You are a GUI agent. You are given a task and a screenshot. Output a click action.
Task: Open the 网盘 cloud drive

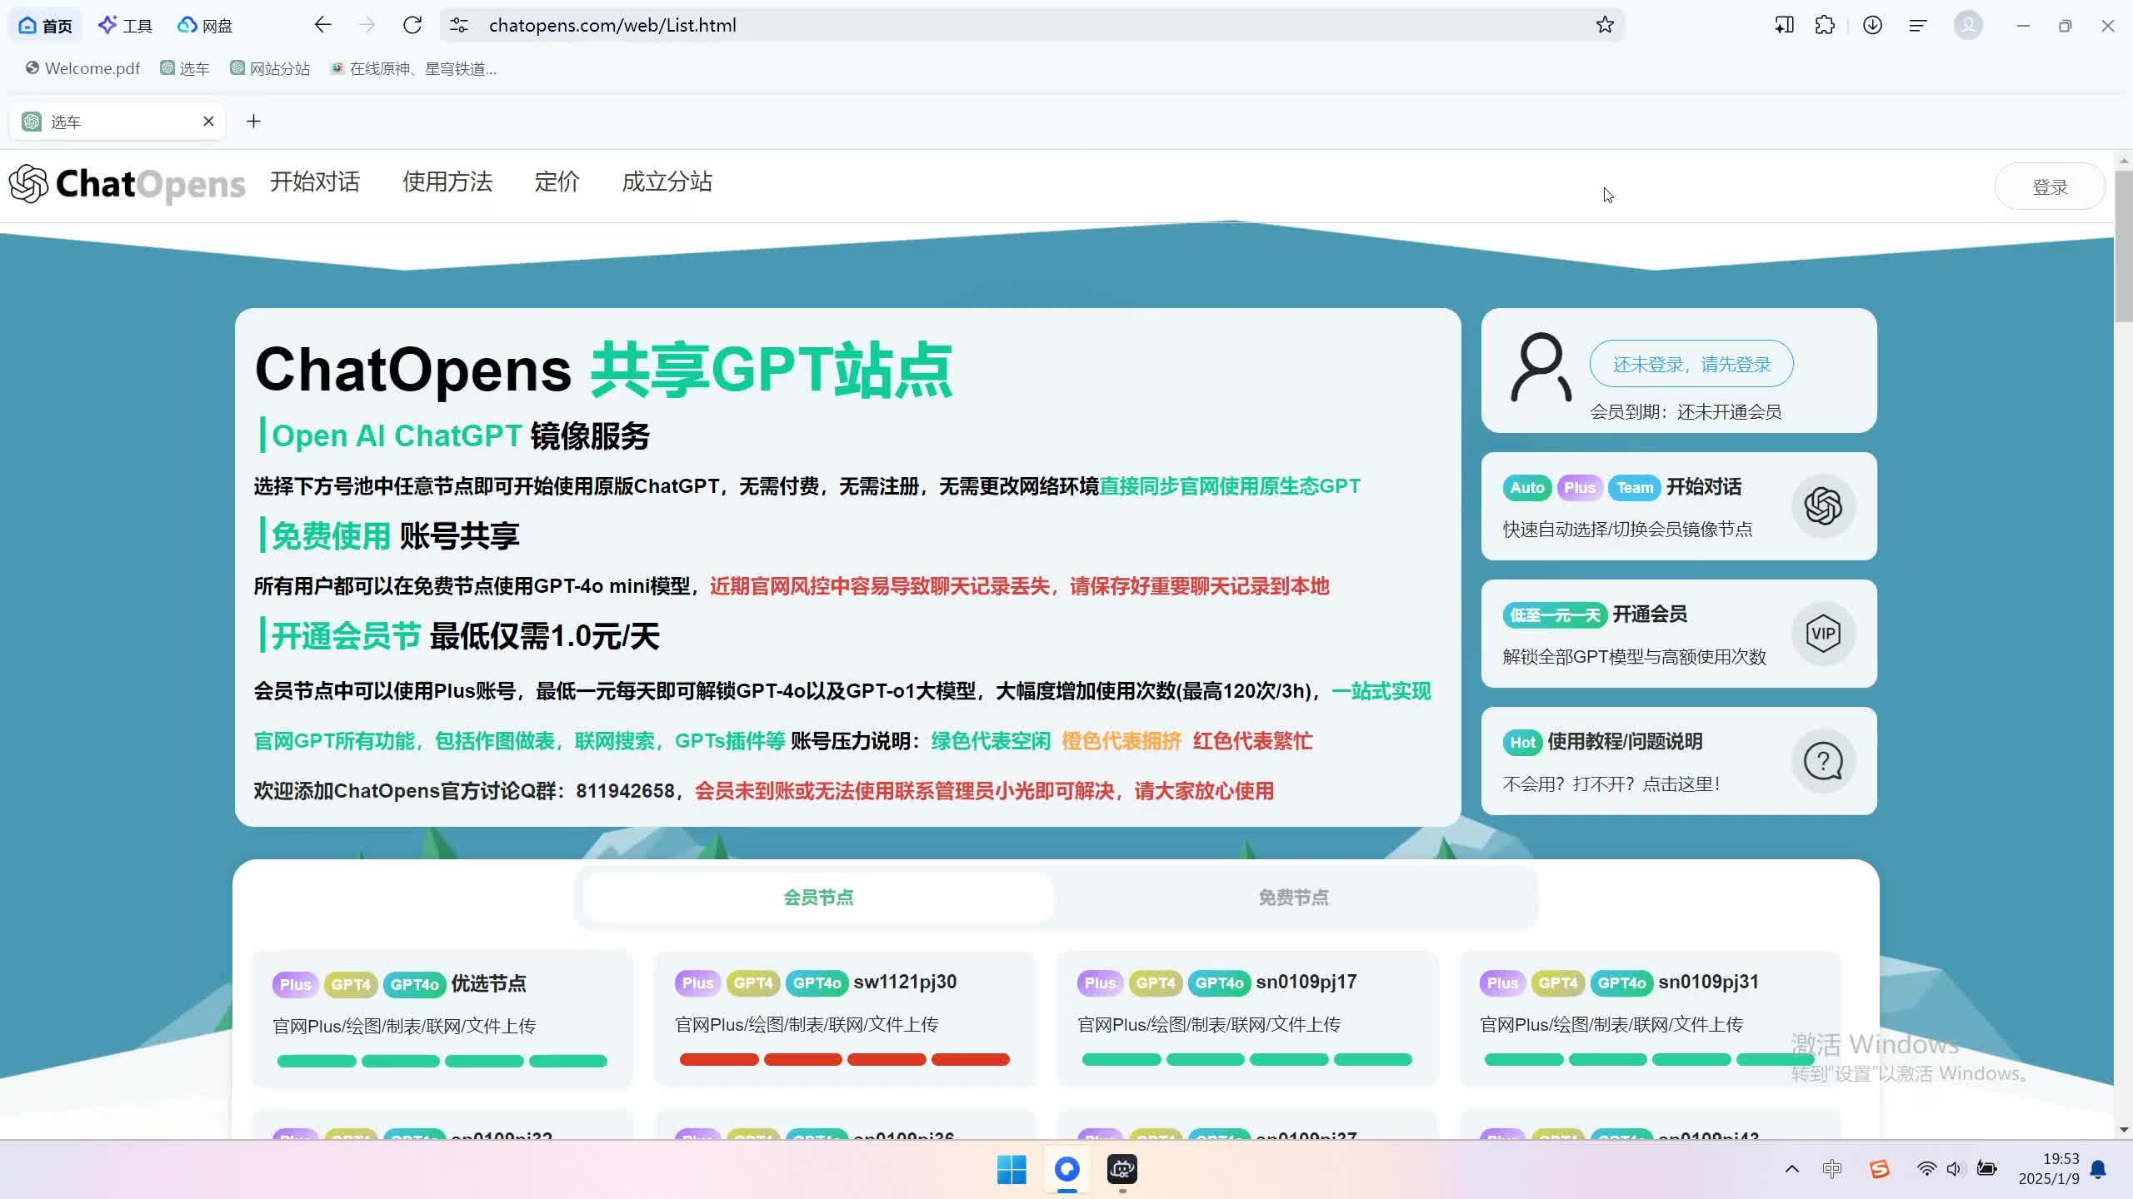pyautogui.click(x=205, y=25)
